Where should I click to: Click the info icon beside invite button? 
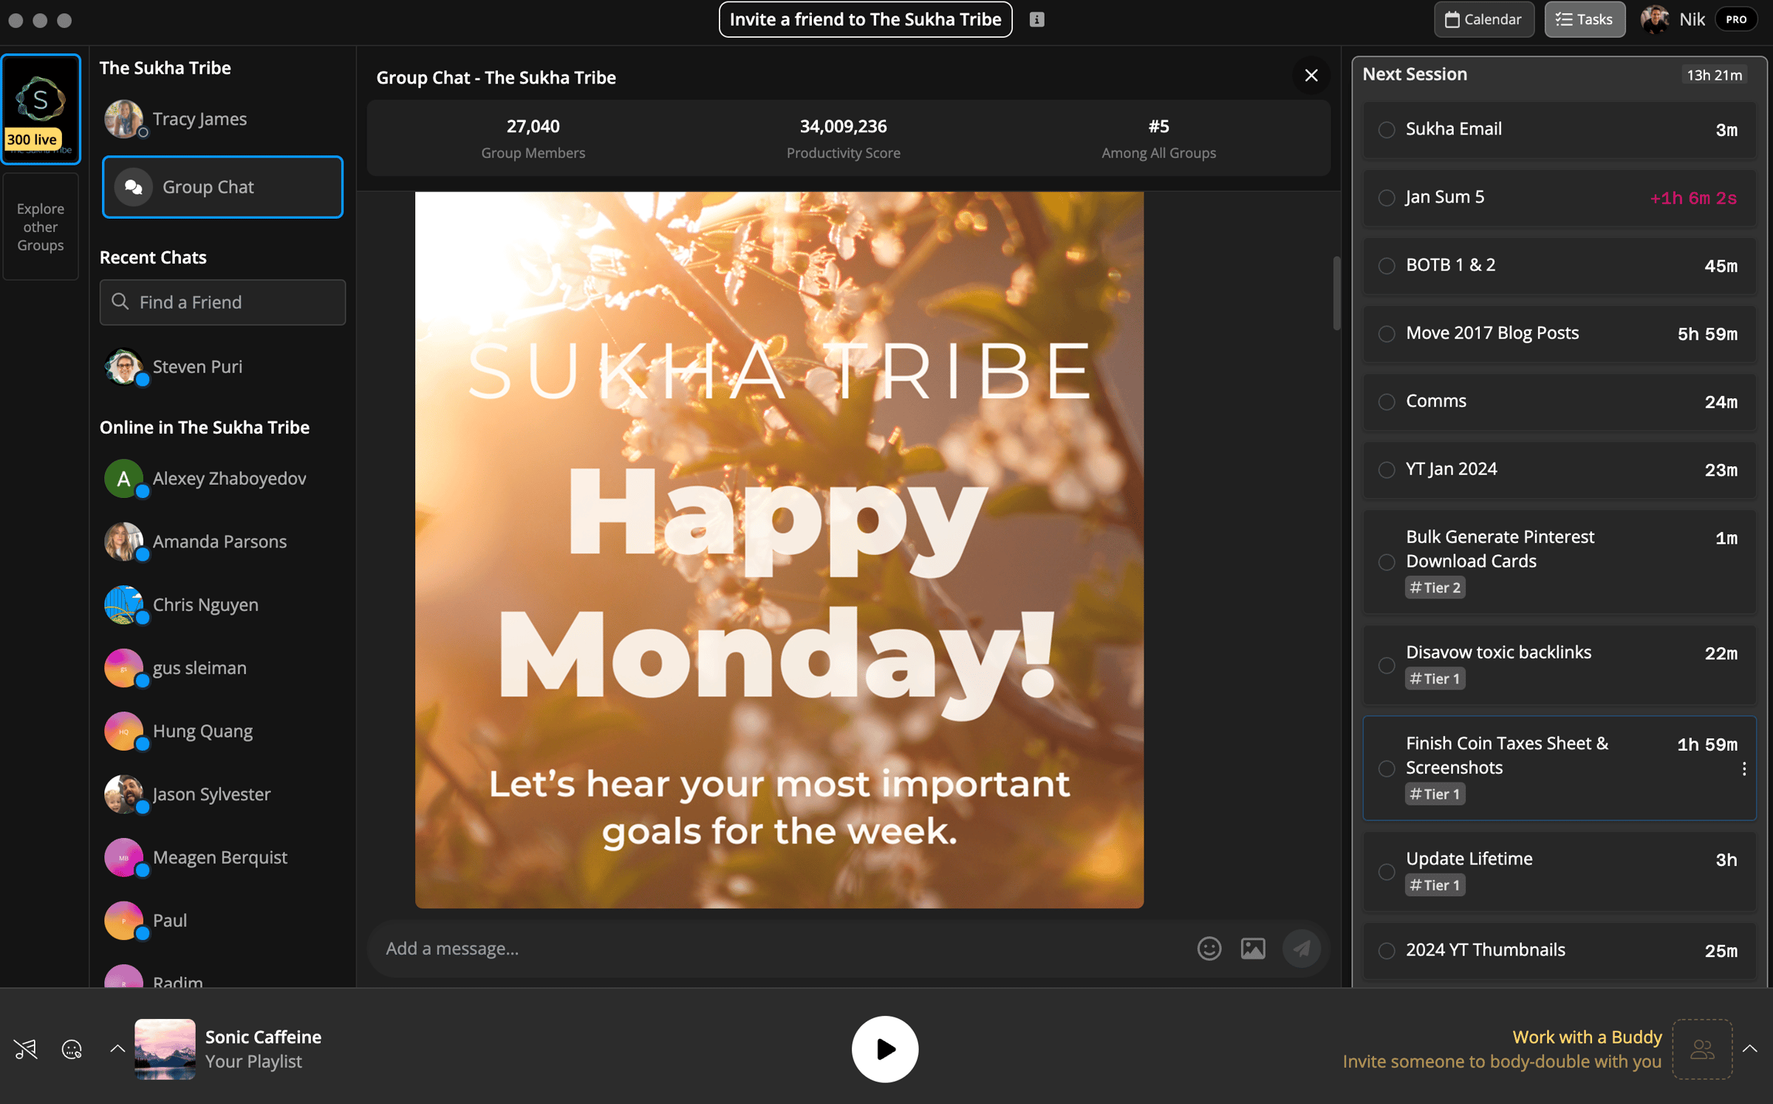click(x=1037, y=20)
